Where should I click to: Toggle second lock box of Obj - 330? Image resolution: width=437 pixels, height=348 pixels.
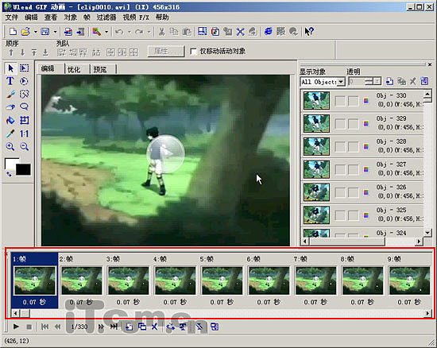354,101
